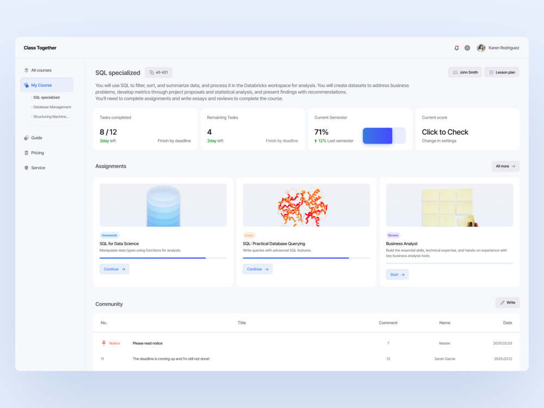The height and width of the screenshot is (408, 544).
Task: Click Karen Rodriguez profile avatar
Action: click(x=481, y=48)
